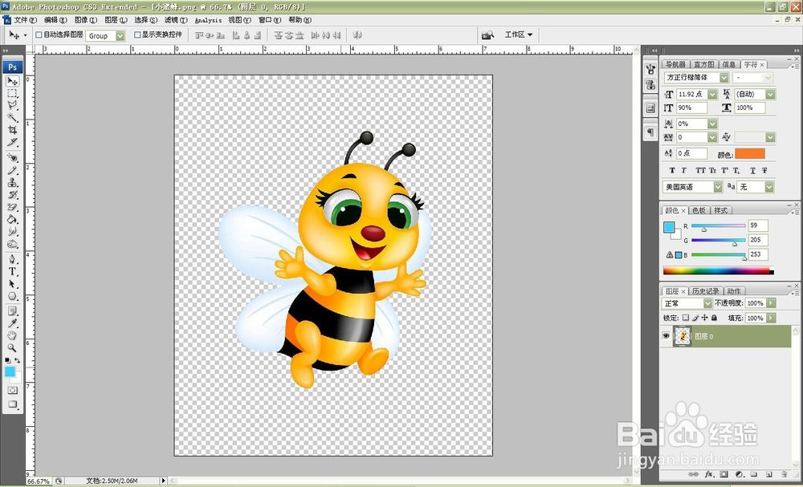803x487 pixels.
Task: Enable the 自动选择图层 checkbox
Action: pos(39,34)
